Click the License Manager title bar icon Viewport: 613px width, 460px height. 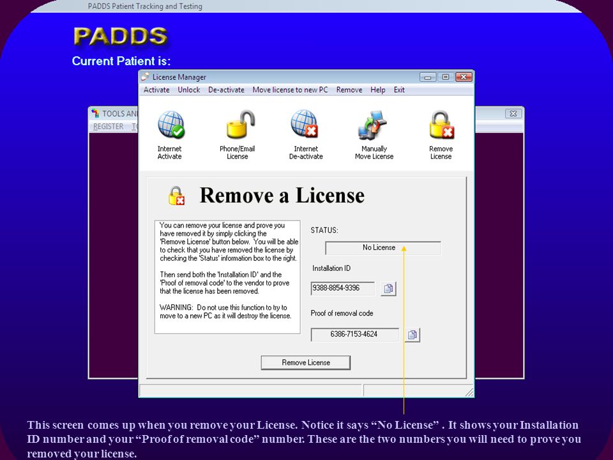[x=146, y=77]
